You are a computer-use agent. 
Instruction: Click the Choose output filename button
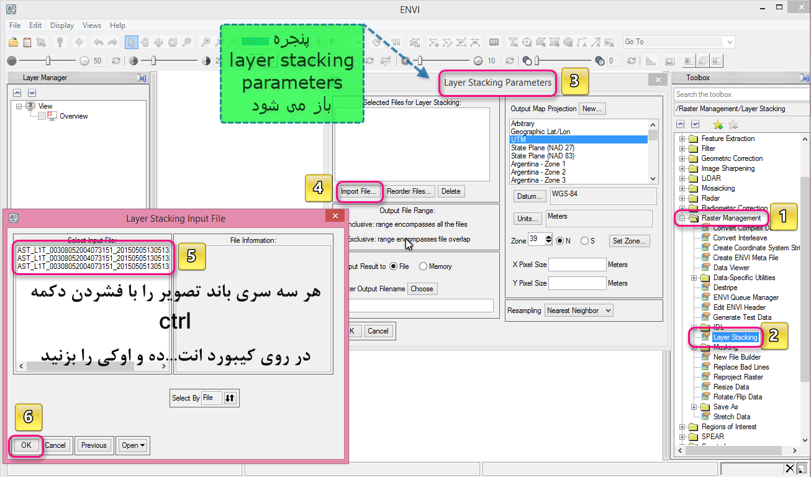pos(422,289)
